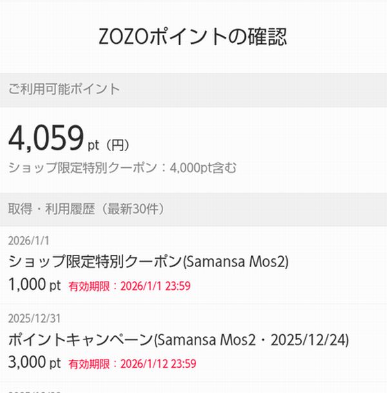Click the partially visible date at bottom
The height and width of the screenshot is (393, 387).
[x=34, y=390]
